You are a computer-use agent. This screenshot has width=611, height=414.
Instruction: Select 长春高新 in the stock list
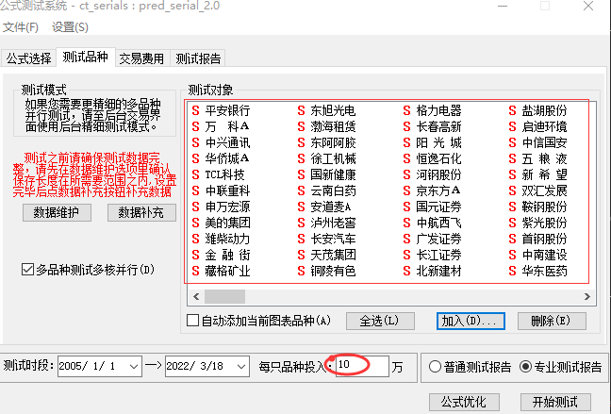click(x=438, y=126)
